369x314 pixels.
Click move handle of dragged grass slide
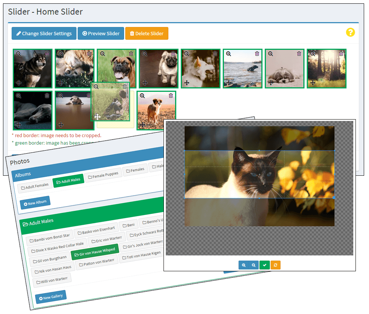click(97, 117)
